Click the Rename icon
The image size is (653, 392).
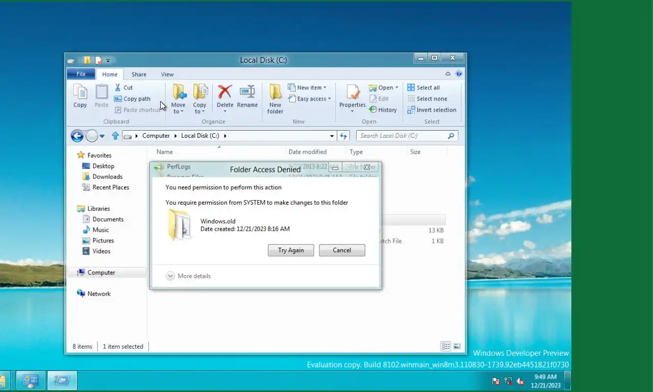[x=247, y=92]
